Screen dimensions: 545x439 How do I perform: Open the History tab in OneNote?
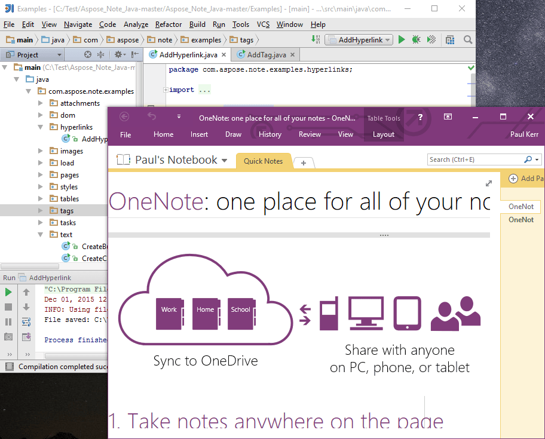(270, 134)
